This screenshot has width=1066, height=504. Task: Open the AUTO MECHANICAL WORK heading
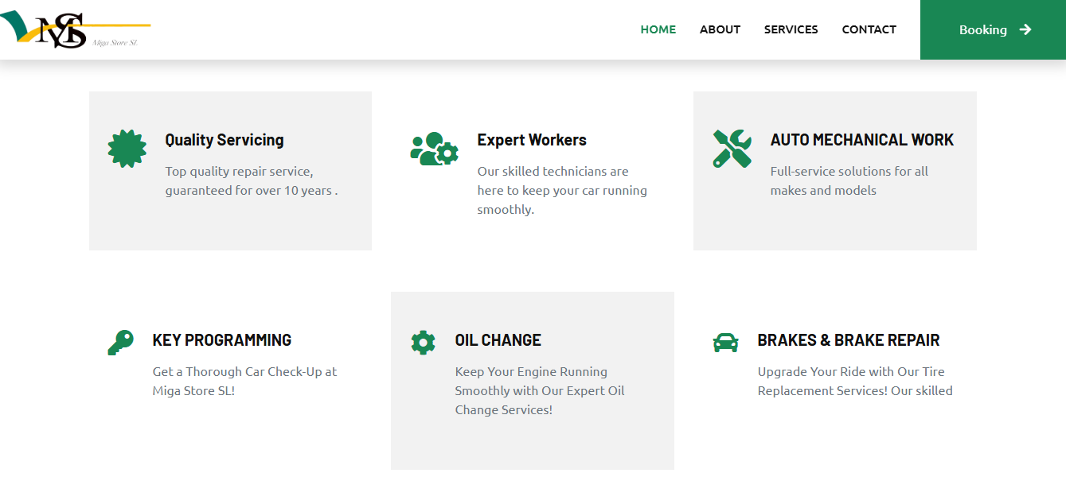[x=861, y=140]
